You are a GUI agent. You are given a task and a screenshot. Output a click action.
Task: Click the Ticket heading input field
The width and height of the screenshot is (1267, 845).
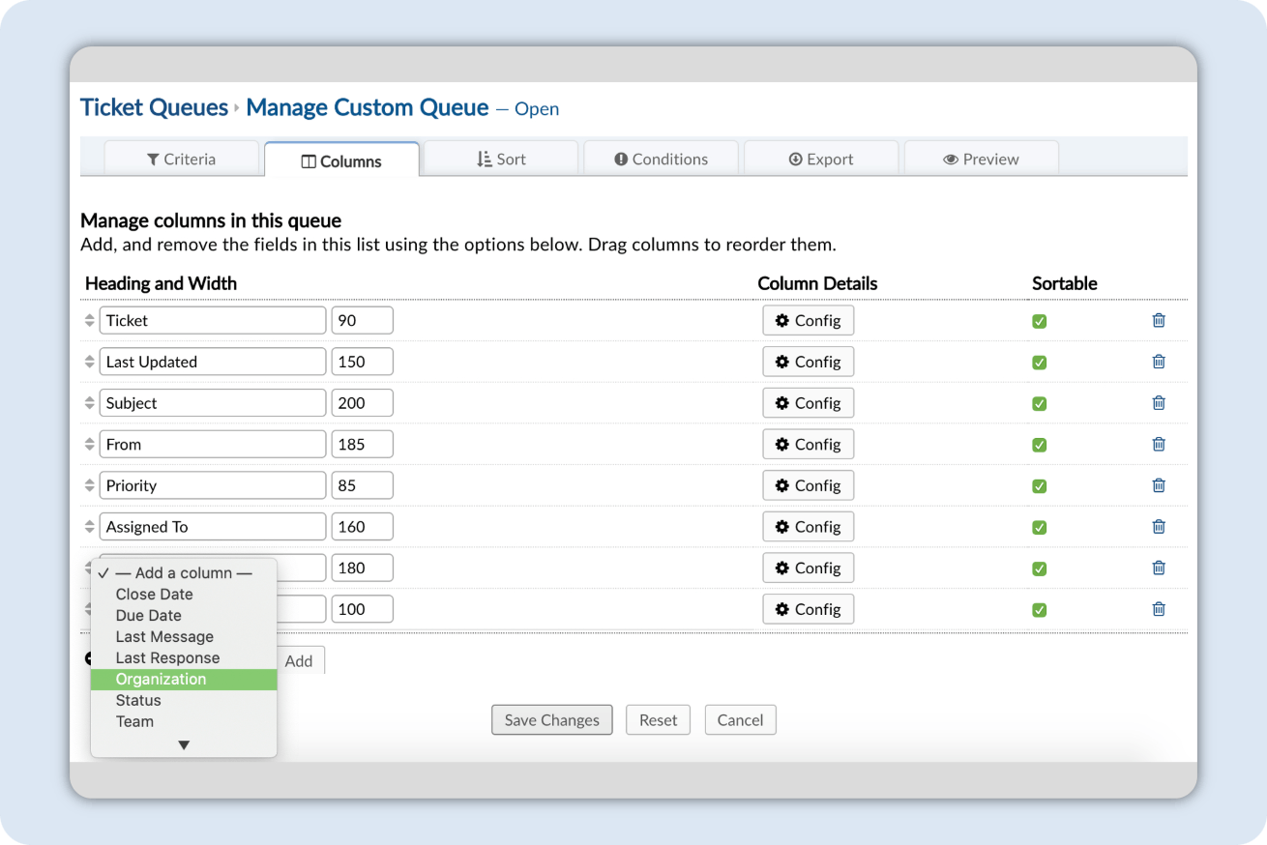coord(213,320)
